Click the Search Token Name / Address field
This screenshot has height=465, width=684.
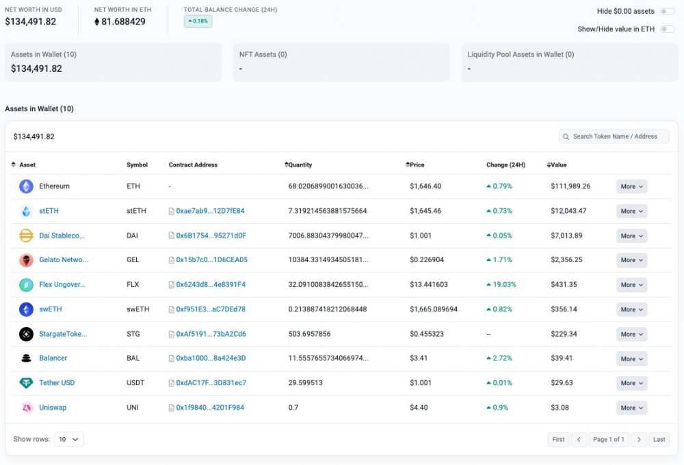tap(614, 137)
